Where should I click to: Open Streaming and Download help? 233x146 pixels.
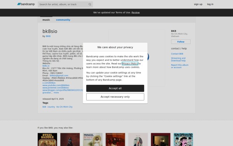click(x=178, y=59)
